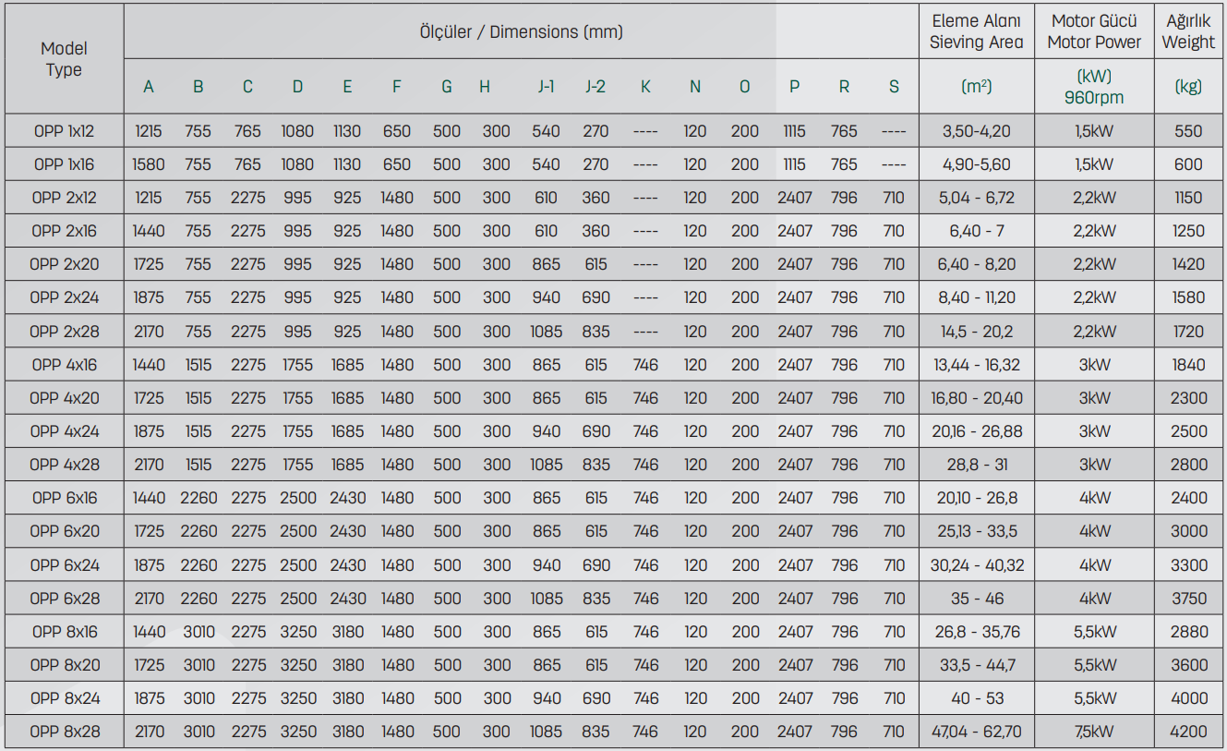Click the OPP 1x12 model row label
This screenshot has width=1227, height=751.
(x=64, y=131)
